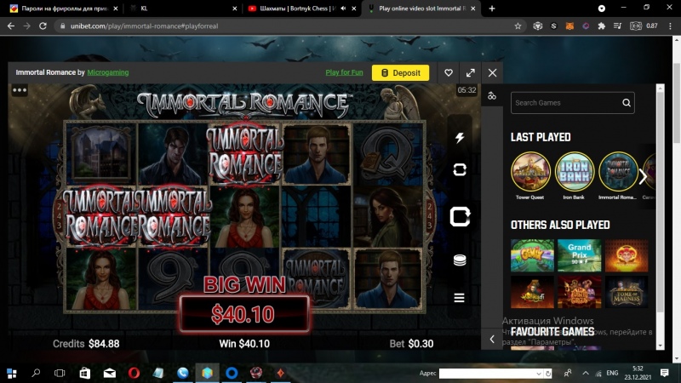681x383 pixels.
Task: Open the Mail app in taskbar
Action: [x=110, y=373]
